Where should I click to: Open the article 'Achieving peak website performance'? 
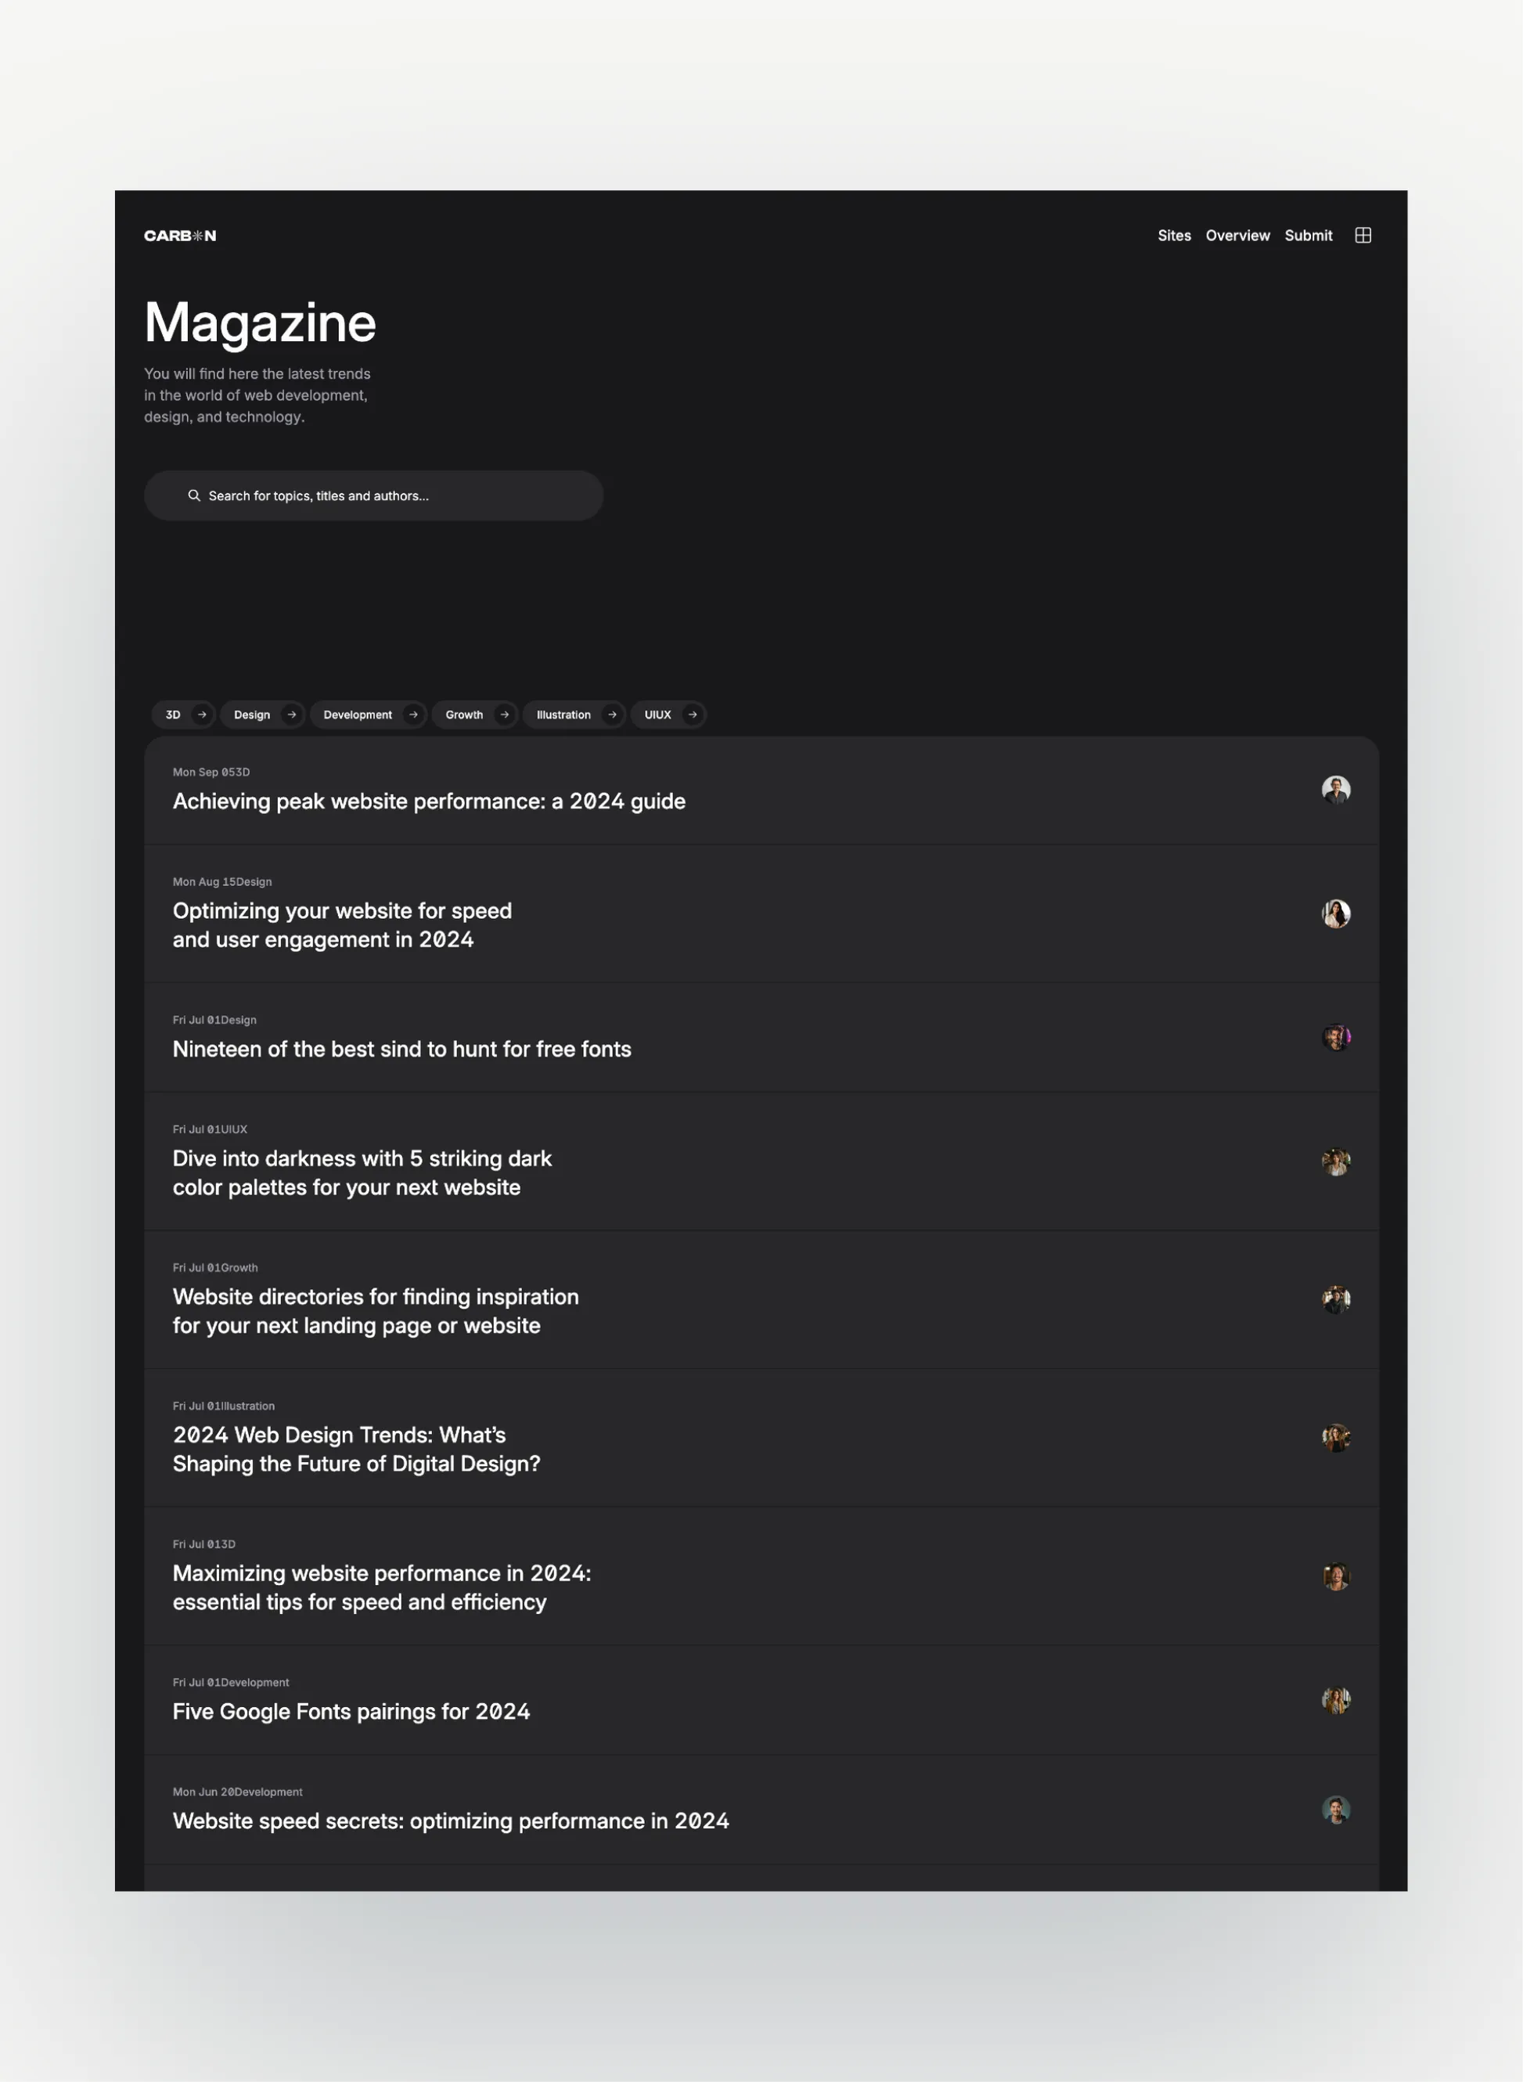429,801
